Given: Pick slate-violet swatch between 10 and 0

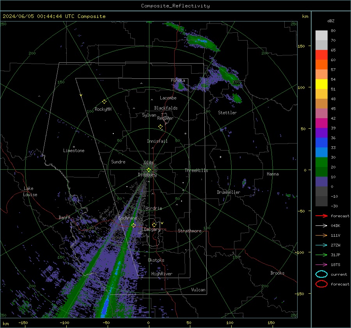Looking at the screenshot, I should click(321, 182).
